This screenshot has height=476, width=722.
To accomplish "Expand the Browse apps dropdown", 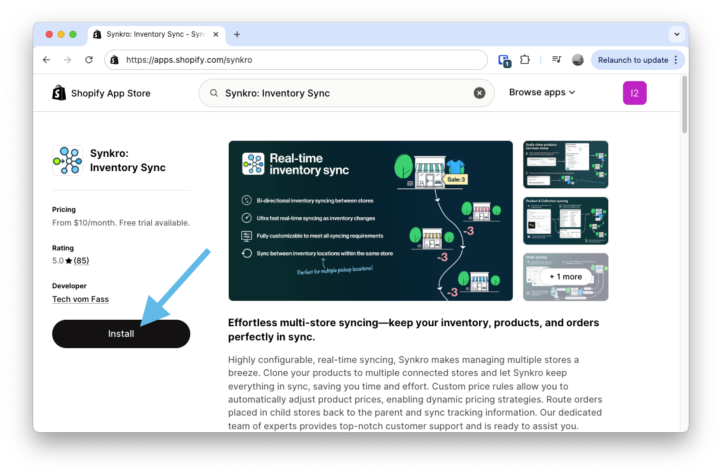I will click(542, 92).
